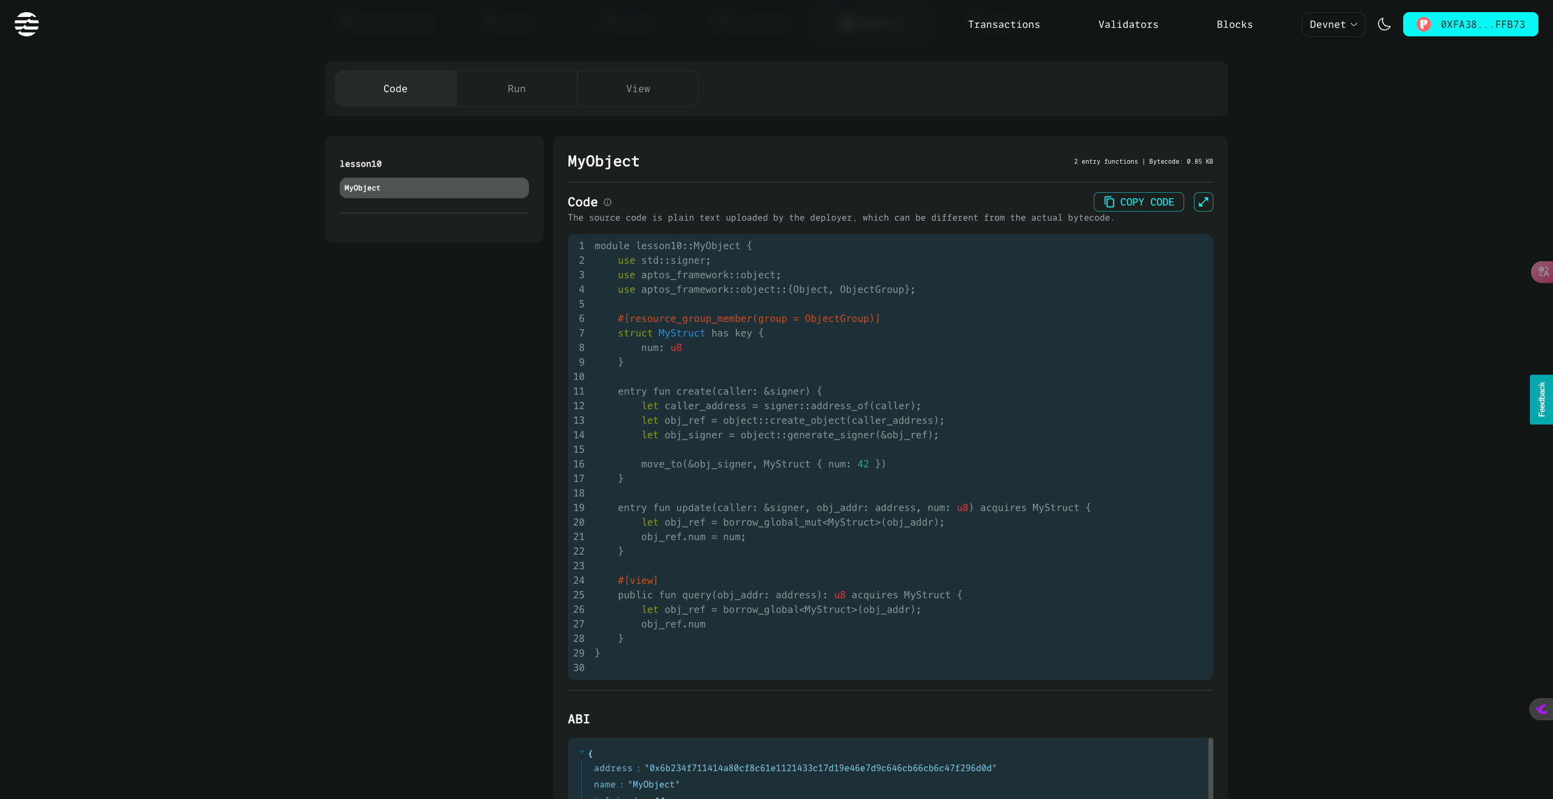The width and height of the screenshot is (1553, 799).
Task: Click the ABI panel scrollbar
Action: click(x=1210, y=768)
